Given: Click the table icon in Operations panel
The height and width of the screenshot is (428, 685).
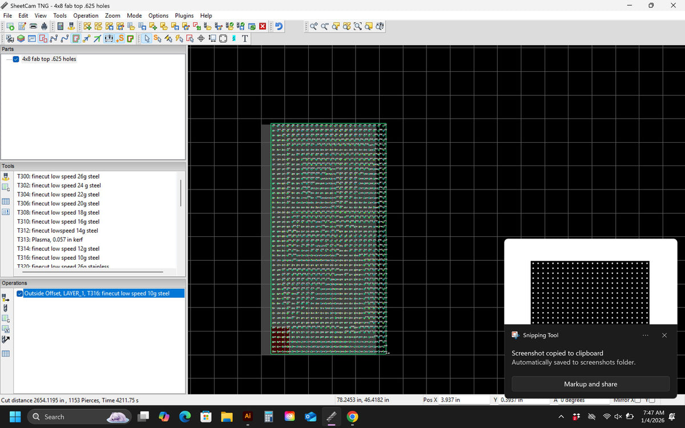Looking at the screenshot, I should pos(6,354).
